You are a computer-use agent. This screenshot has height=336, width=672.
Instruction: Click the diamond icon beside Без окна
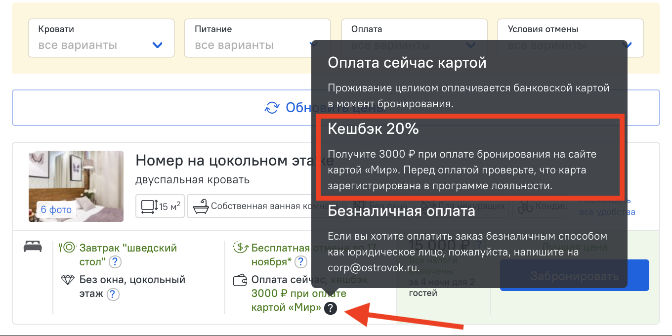(67, 280)
